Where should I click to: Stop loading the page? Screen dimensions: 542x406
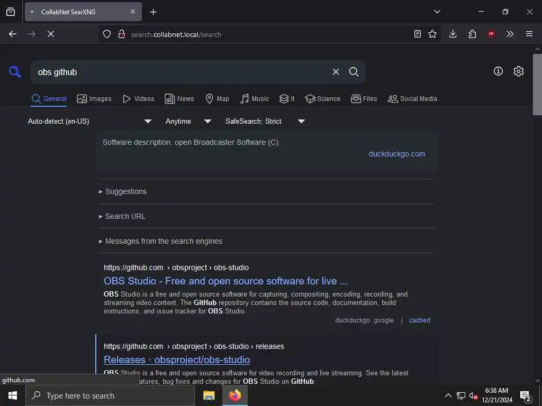pyautogui.click(x=51, y=34)
